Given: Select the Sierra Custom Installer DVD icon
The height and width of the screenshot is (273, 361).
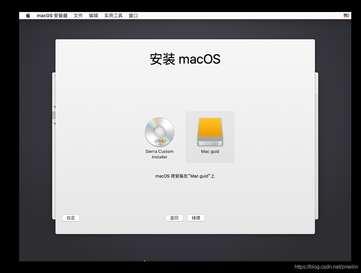Looking at the screenshot, I should (x=159, y=132).
